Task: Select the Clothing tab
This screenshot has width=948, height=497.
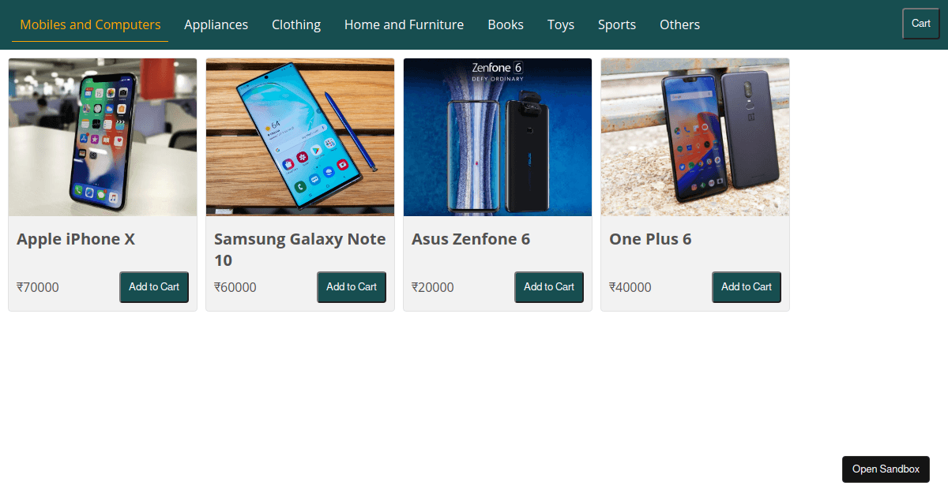Action: (x=296, y=24)
